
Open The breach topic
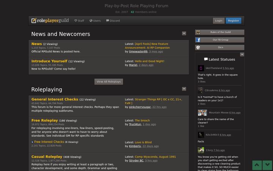(142, 120)
